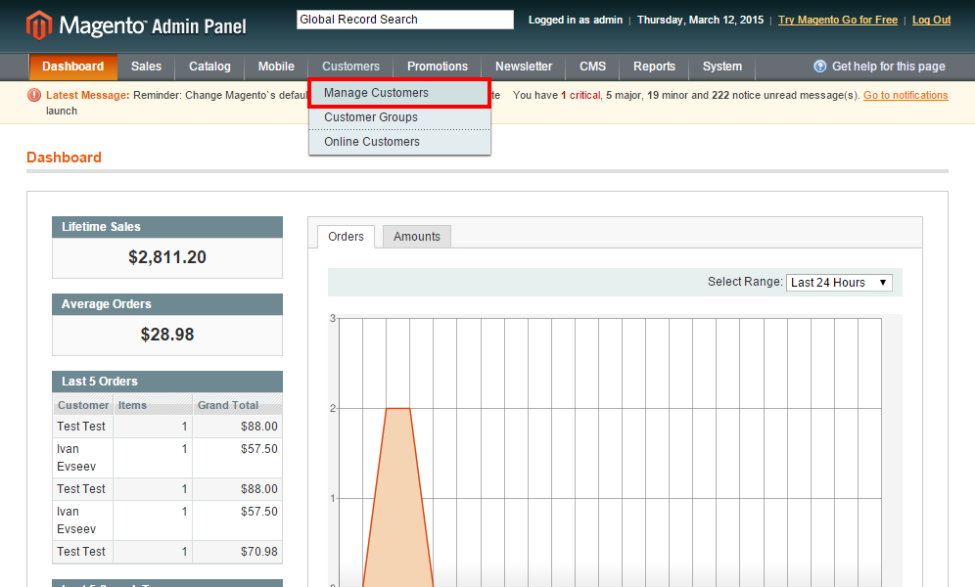Image resolution: width=975 pixels, height=587 pixels.
Task: Click the Lifetime Sales value $2,811.20
Action: coord(167,257)
